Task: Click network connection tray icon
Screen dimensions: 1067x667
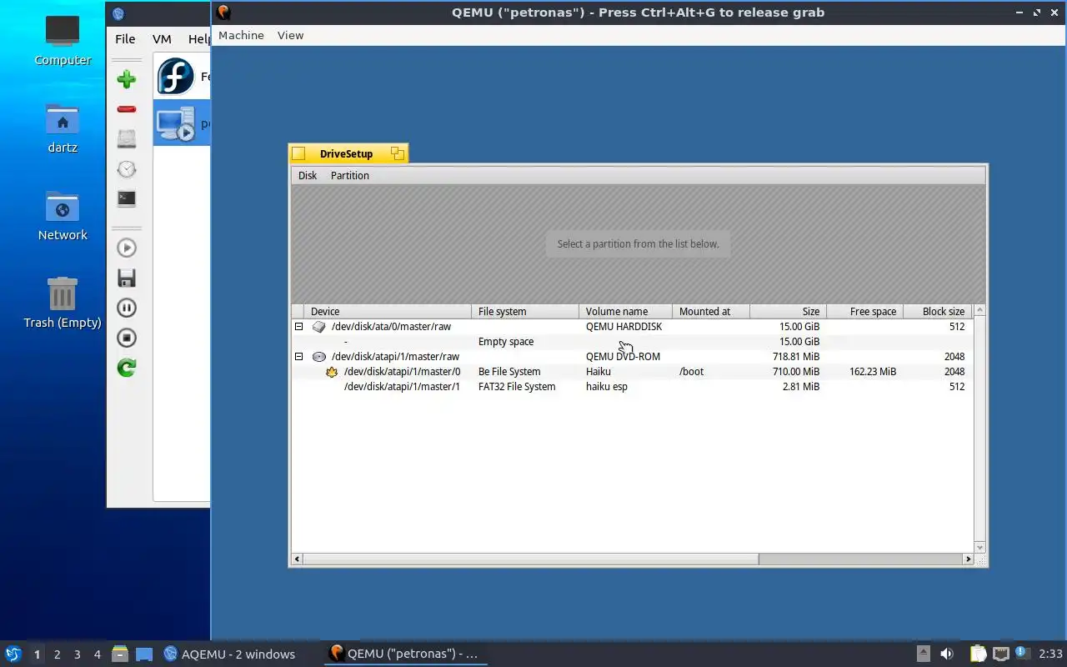Action: pos(1000,654)
